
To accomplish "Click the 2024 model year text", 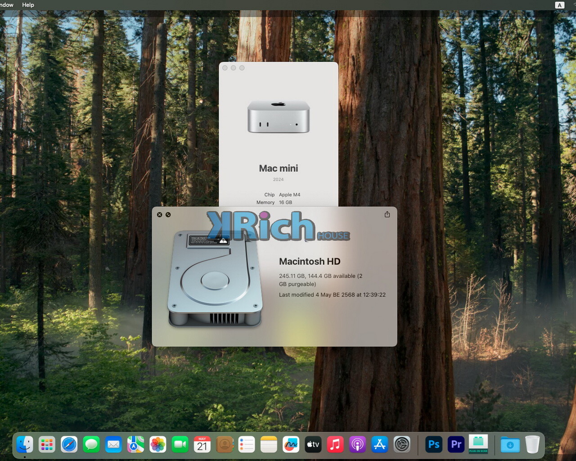I will pyautogui.click(x=278, y=180).
